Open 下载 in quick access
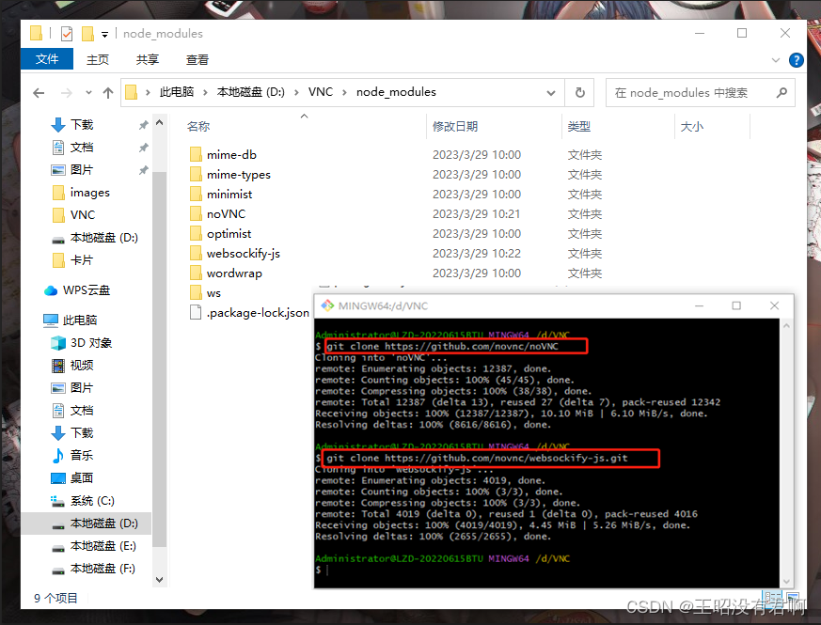 (82, 125)
